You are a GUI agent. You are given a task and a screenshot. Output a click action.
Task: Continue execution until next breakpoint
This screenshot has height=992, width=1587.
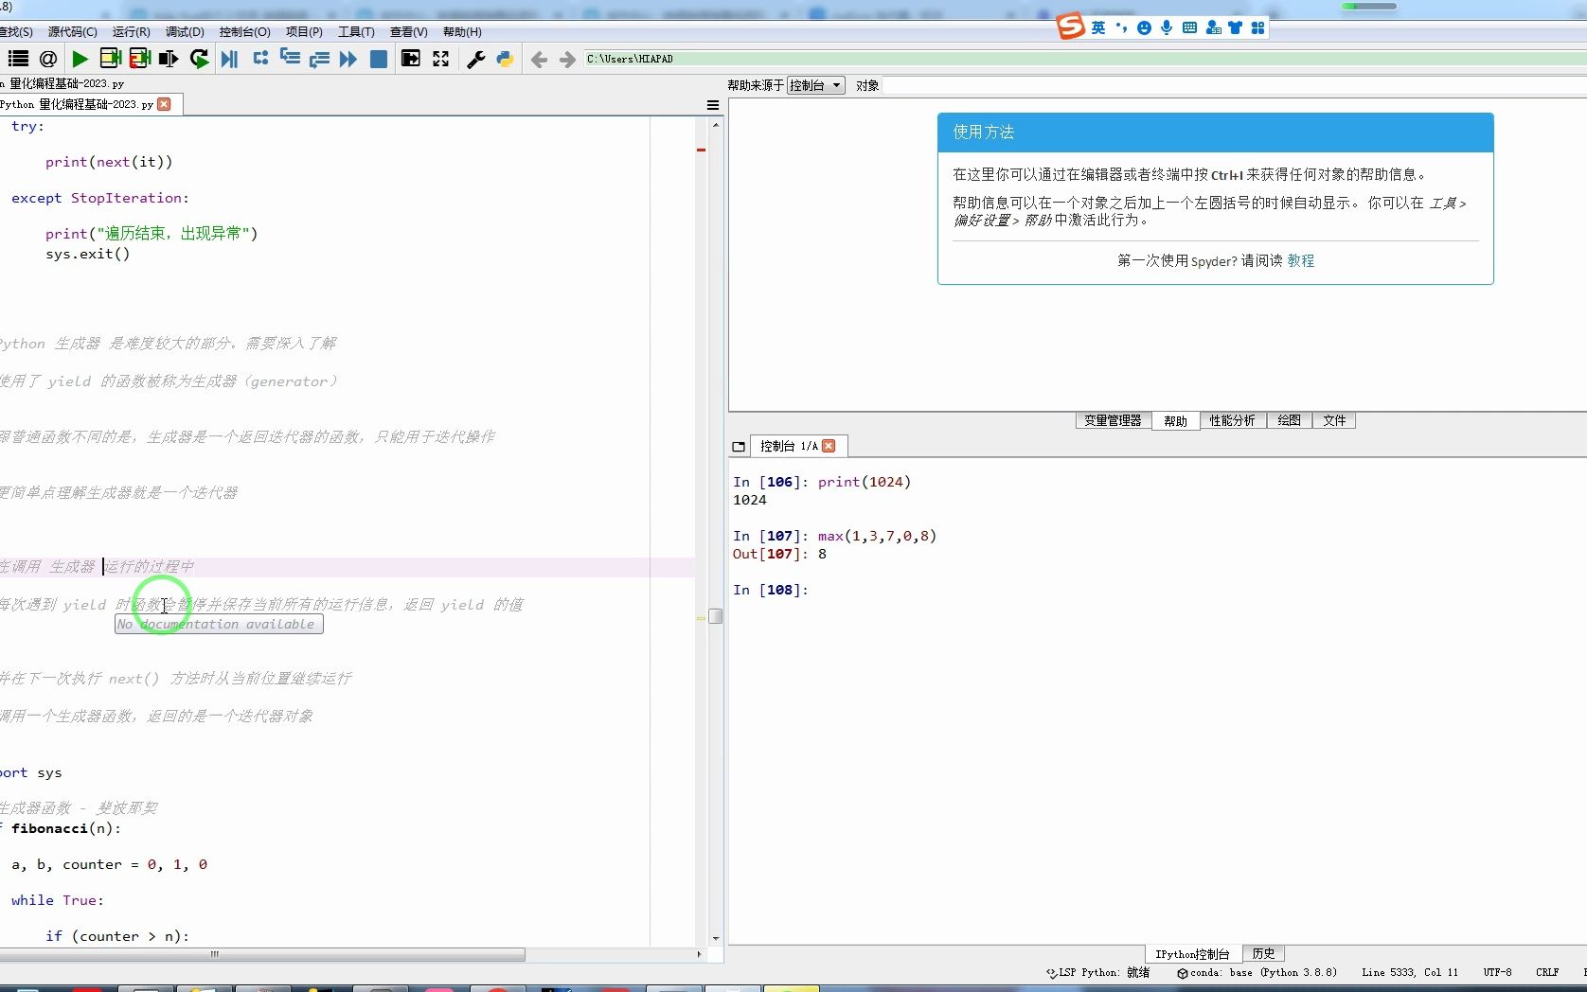point(348,59)
